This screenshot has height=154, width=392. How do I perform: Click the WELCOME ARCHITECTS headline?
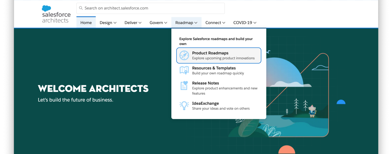(93, 88)
